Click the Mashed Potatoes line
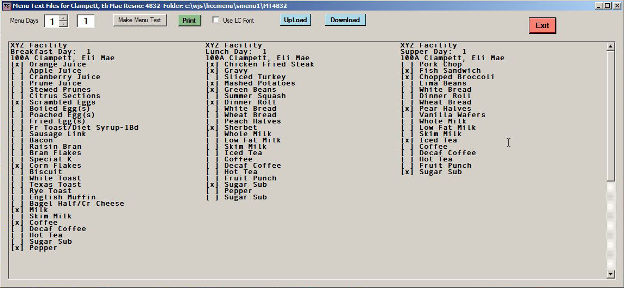The height and width of the screenshot is (288, 624). click(250, 83)
